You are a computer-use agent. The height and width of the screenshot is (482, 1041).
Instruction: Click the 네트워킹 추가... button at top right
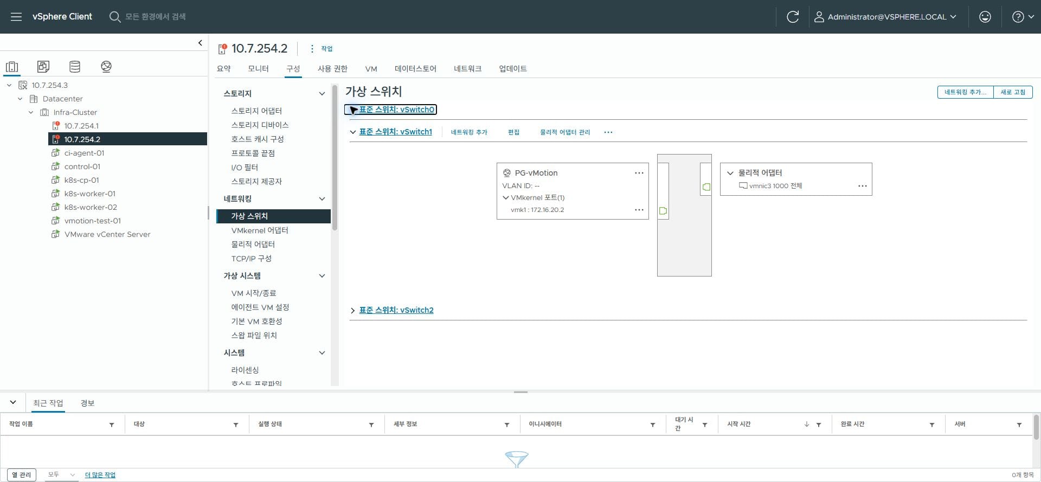pyautogui.click(x=965, y=92)
